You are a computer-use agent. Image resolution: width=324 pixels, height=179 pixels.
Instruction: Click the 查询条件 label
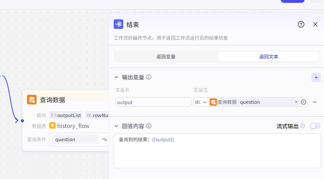click(x=37, y=140)
